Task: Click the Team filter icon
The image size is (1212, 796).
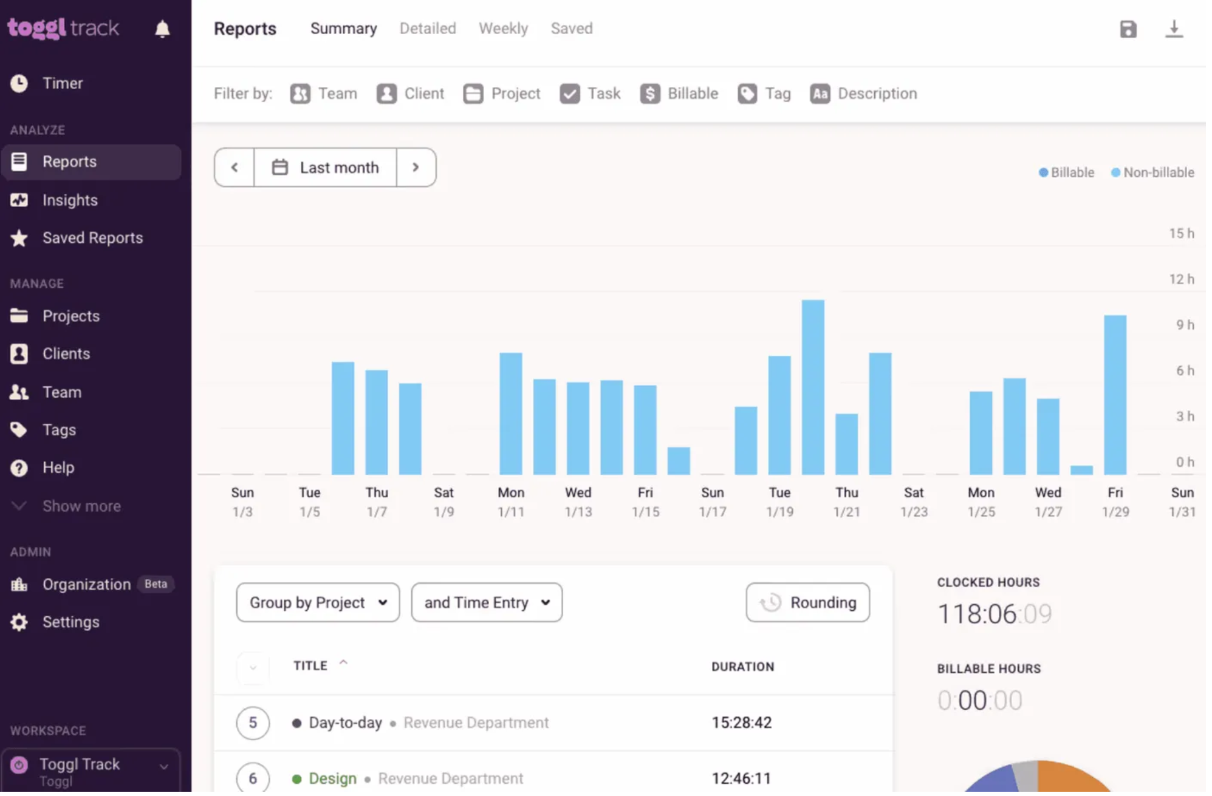Action: pos(300,94)
